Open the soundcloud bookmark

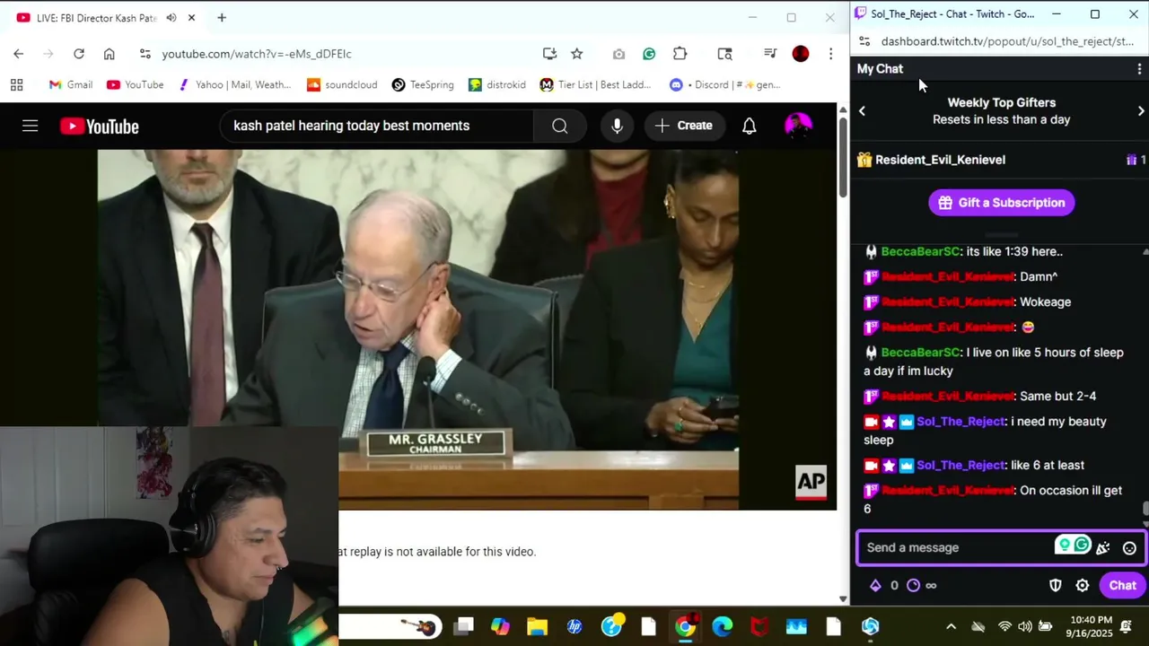tap(342, 84)
